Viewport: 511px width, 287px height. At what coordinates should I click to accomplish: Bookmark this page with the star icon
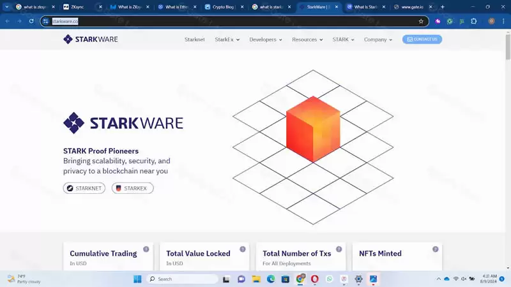(x=421, y=21)
